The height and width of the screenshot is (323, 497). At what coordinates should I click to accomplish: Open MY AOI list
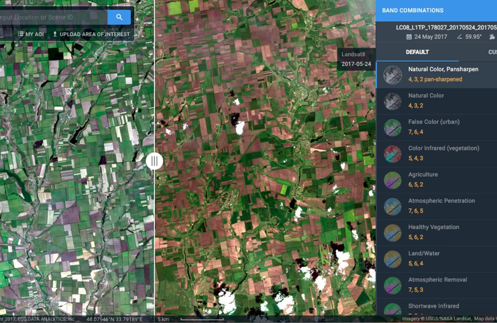pyautogui.click(x=31, y=34)
